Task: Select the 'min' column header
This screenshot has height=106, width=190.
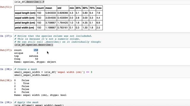Action: click(x=72, y=8)
